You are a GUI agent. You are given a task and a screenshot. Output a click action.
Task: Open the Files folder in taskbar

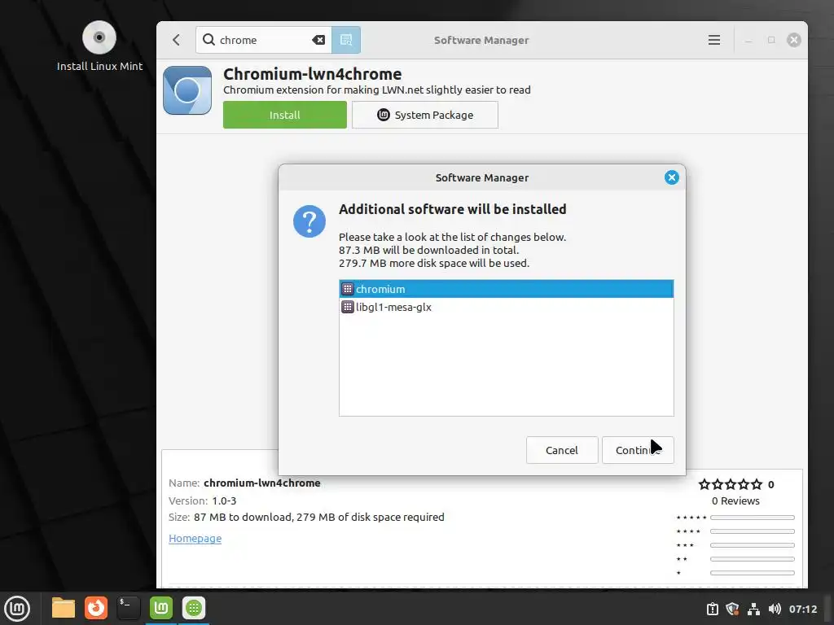tap(64, 608)
